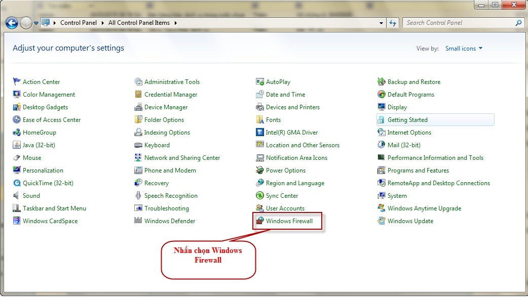Click the Network and Sharing Center icon
This screenshot has width=528, height=297.
[138, 157]
